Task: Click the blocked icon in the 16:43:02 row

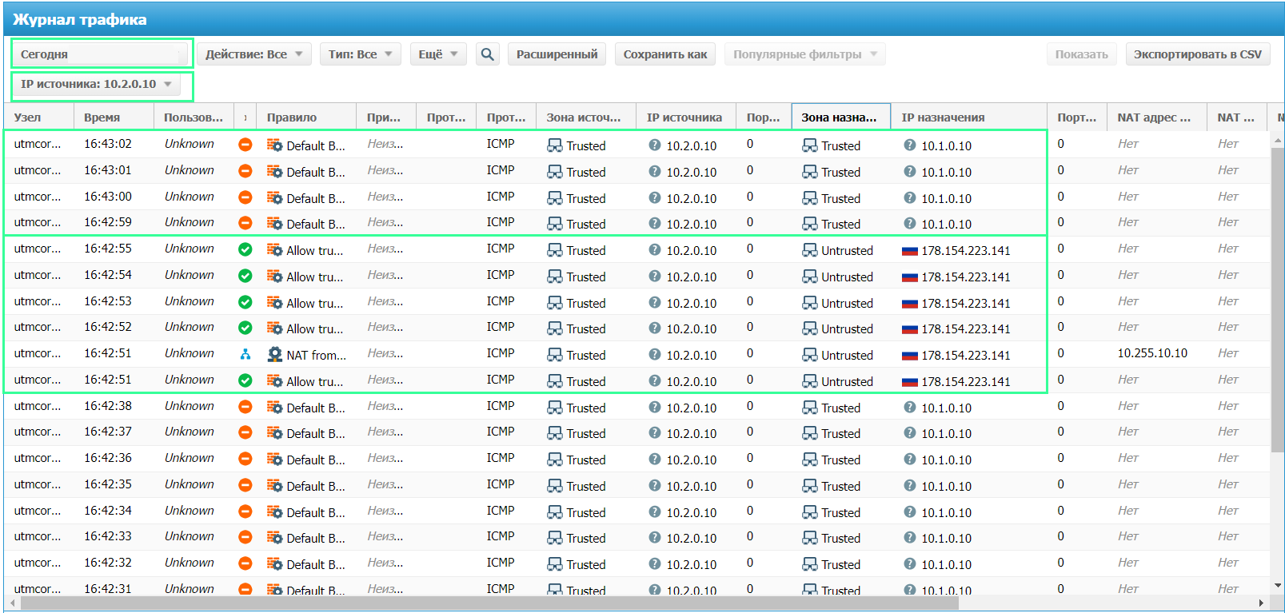Action: [245, 145]
